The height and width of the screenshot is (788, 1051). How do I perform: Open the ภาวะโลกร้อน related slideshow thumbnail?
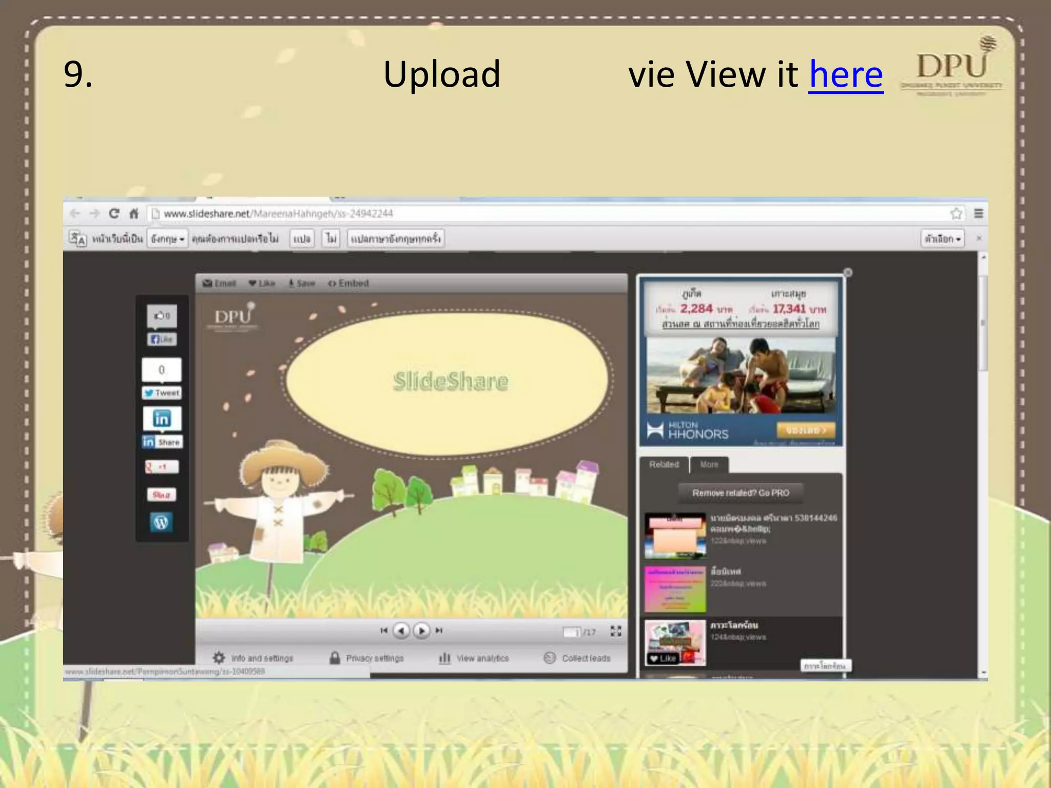point(675,643)
